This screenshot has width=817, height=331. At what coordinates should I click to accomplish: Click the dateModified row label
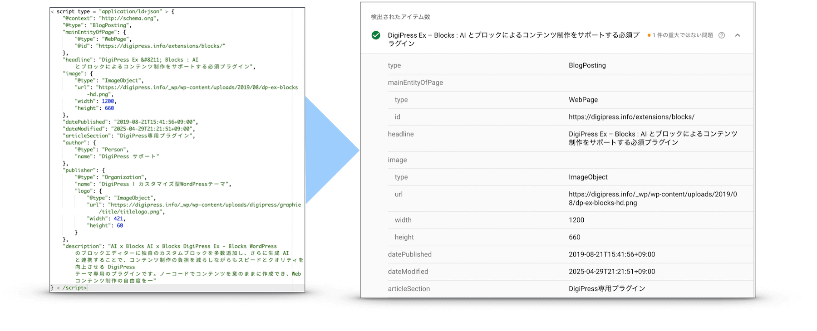(x=408, y=272)
